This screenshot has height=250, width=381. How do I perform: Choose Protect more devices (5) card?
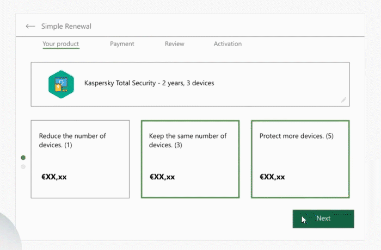tap(300, 159)
